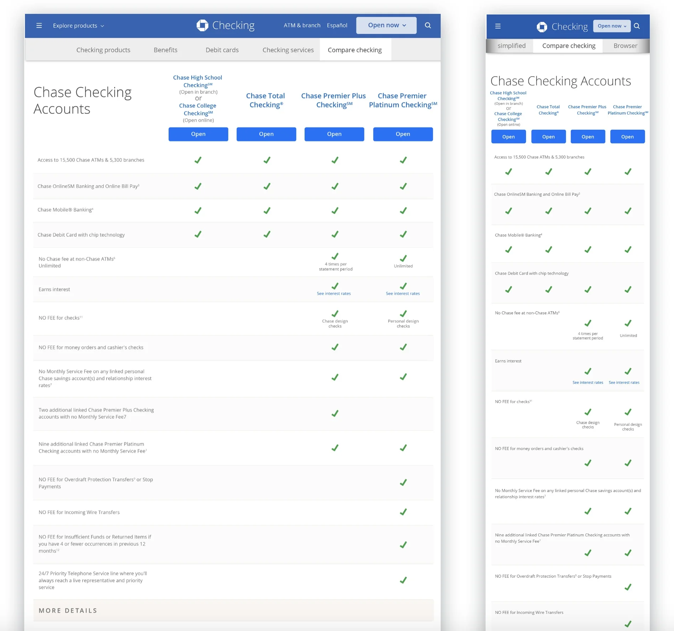Open Chase Premier Plus Checking, desktop button

[x=334, y=134]
